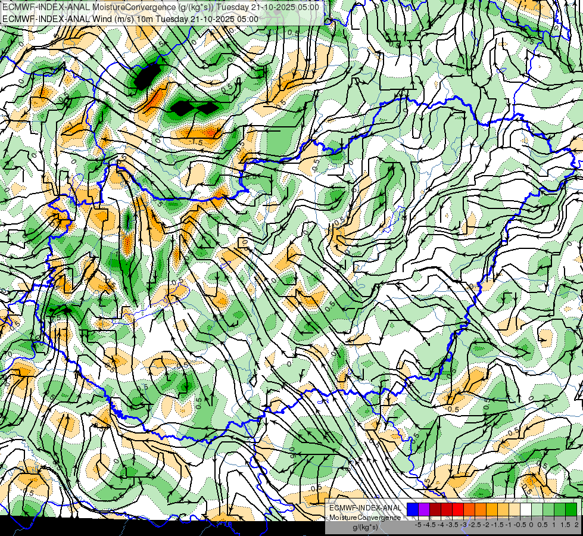Click the pale peach swatch between -1 and -0.5
This screenshot has width=583, height=536.
tap(515, 510)
